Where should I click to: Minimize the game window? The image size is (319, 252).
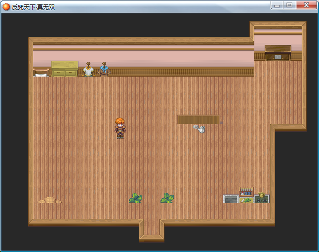click(x=277, y=5)
